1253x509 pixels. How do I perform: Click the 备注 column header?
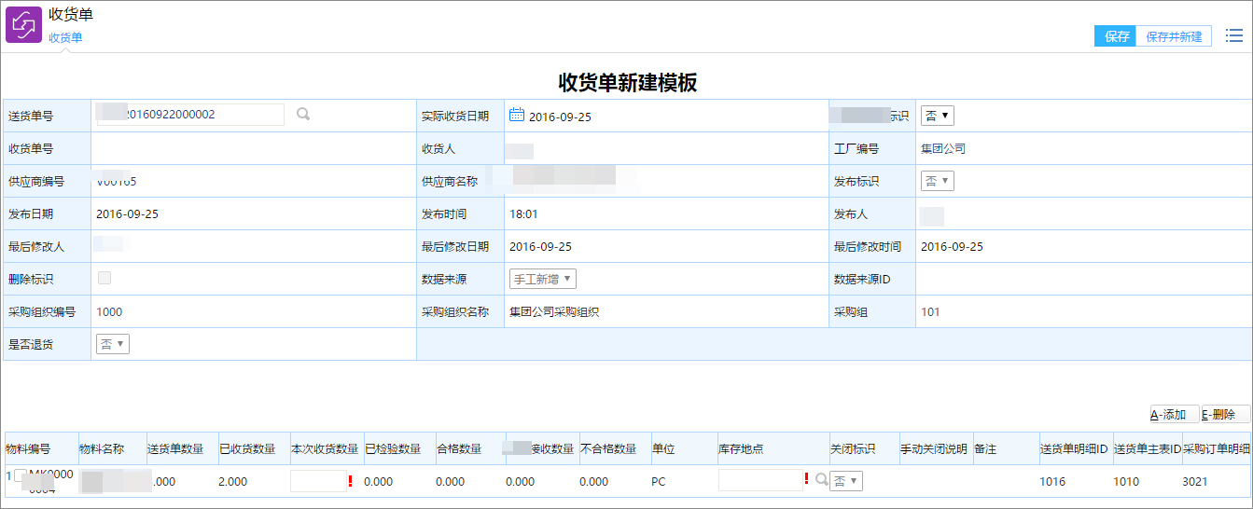(x=986, y=449)
